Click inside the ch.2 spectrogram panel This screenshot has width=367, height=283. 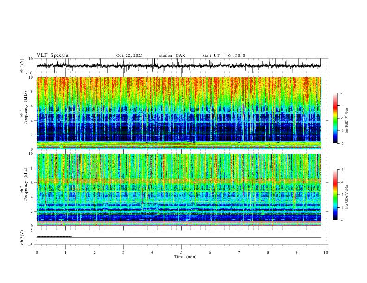point(178,190)
